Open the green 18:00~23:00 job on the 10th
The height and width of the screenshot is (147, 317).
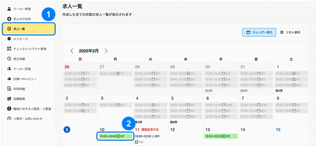point(115,136)
